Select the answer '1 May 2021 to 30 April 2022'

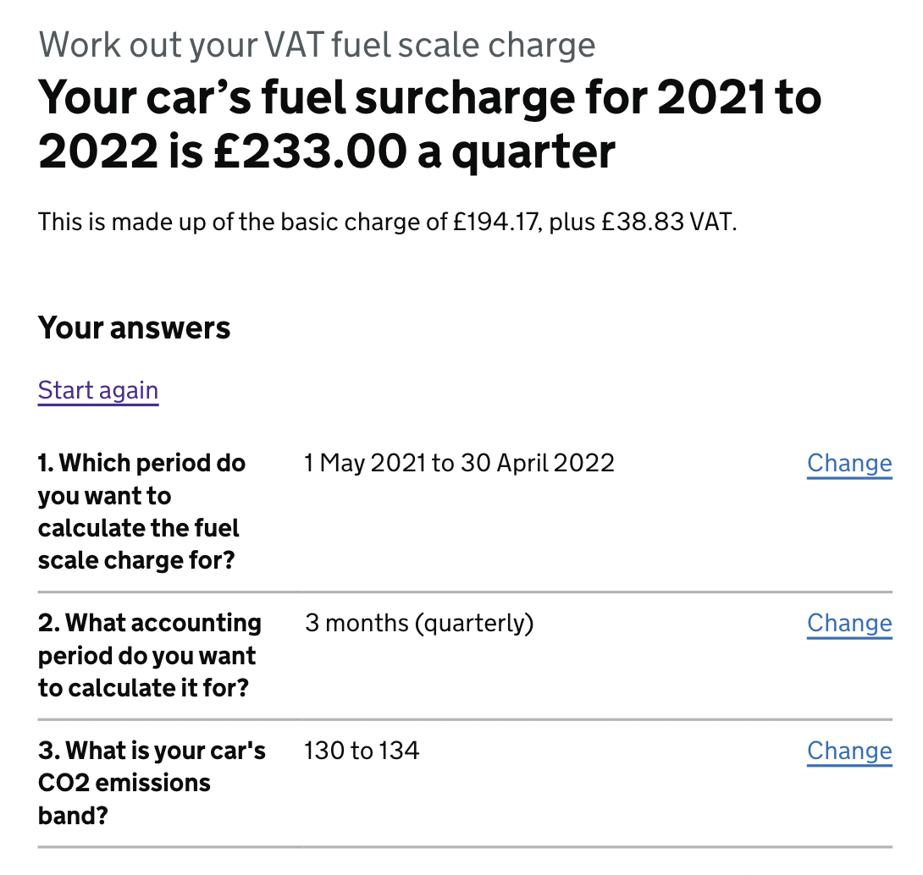tap(459, 463)
